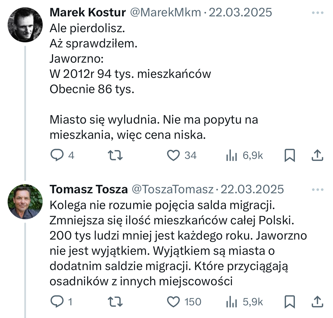Viewport: 333px width, 318px height.
Task: Reply to Marek Kostur's tweet
Action: (57, 155)
